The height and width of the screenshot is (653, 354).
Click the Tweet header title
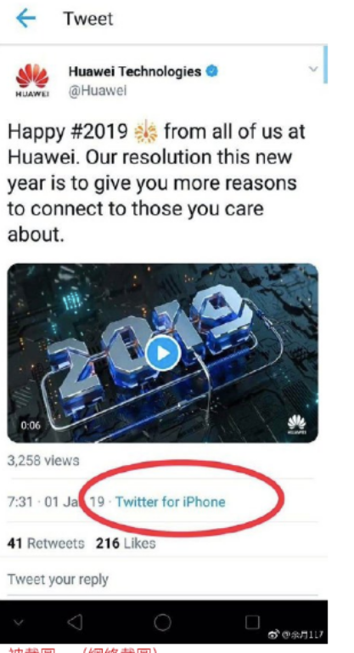pyautogui.click(x=87, y=19)
